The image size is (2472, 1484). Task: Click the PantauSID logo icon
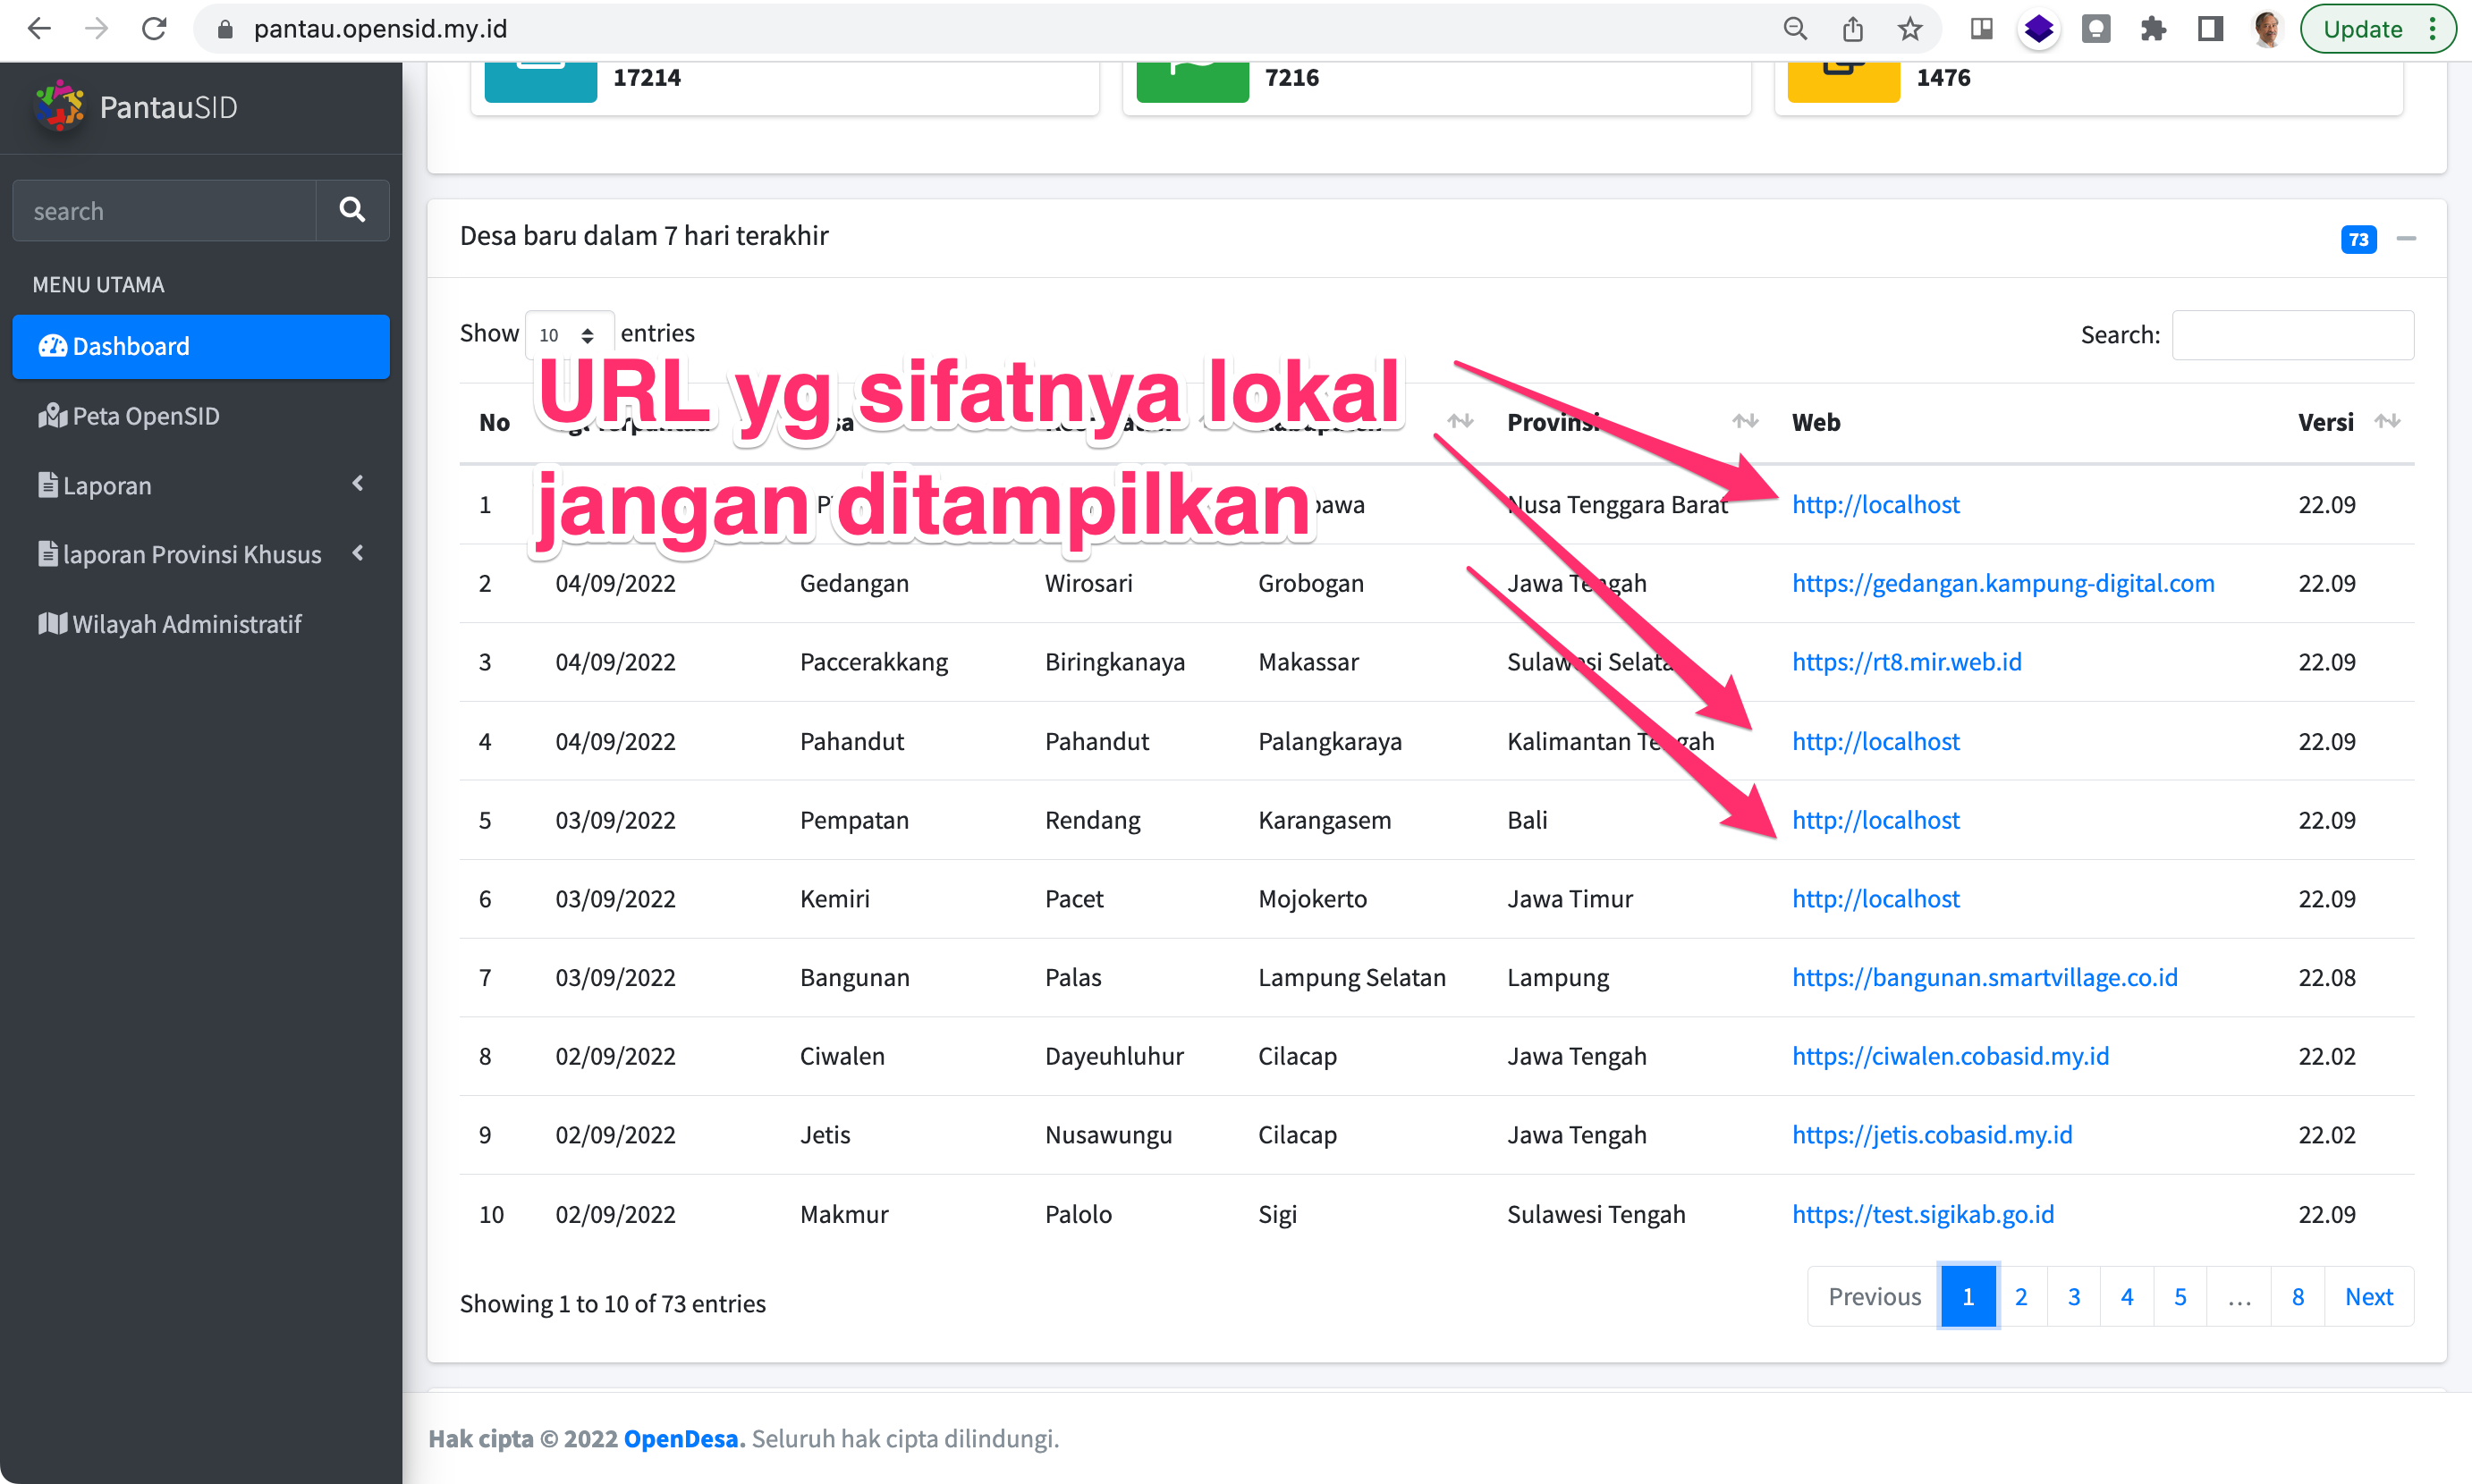(x=58, y=106)
